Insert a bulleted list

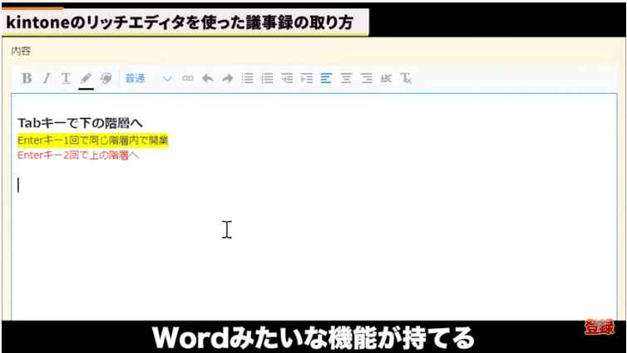click(x=248, y=79)
